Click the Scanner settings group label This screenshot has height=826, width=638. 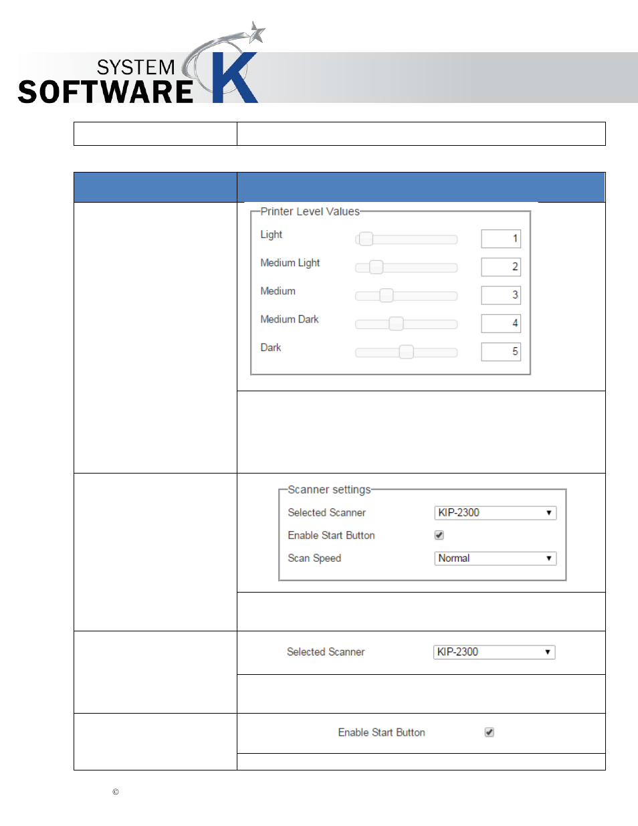(x=329, y=490)
